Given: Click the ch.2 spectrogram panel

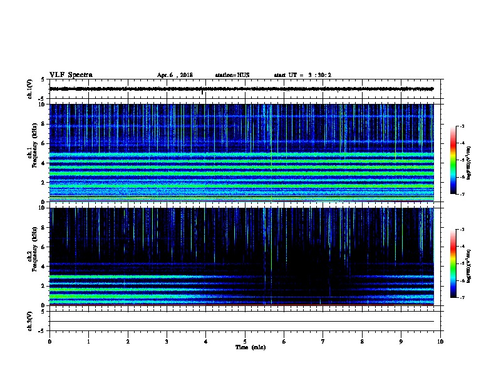Looking at the screenshot, I should (x=242, y=257).
